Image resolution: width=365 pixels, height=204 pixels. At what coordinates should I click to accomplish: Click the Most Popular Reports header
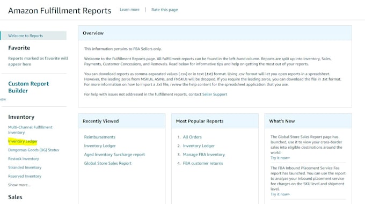[x=215, y=121]
